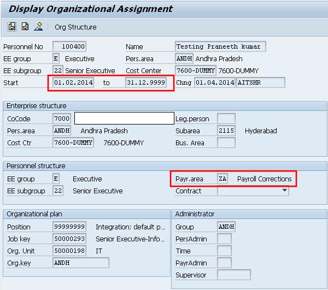
Task: Select the Display Organizational Assignment title
Action: 91,9
